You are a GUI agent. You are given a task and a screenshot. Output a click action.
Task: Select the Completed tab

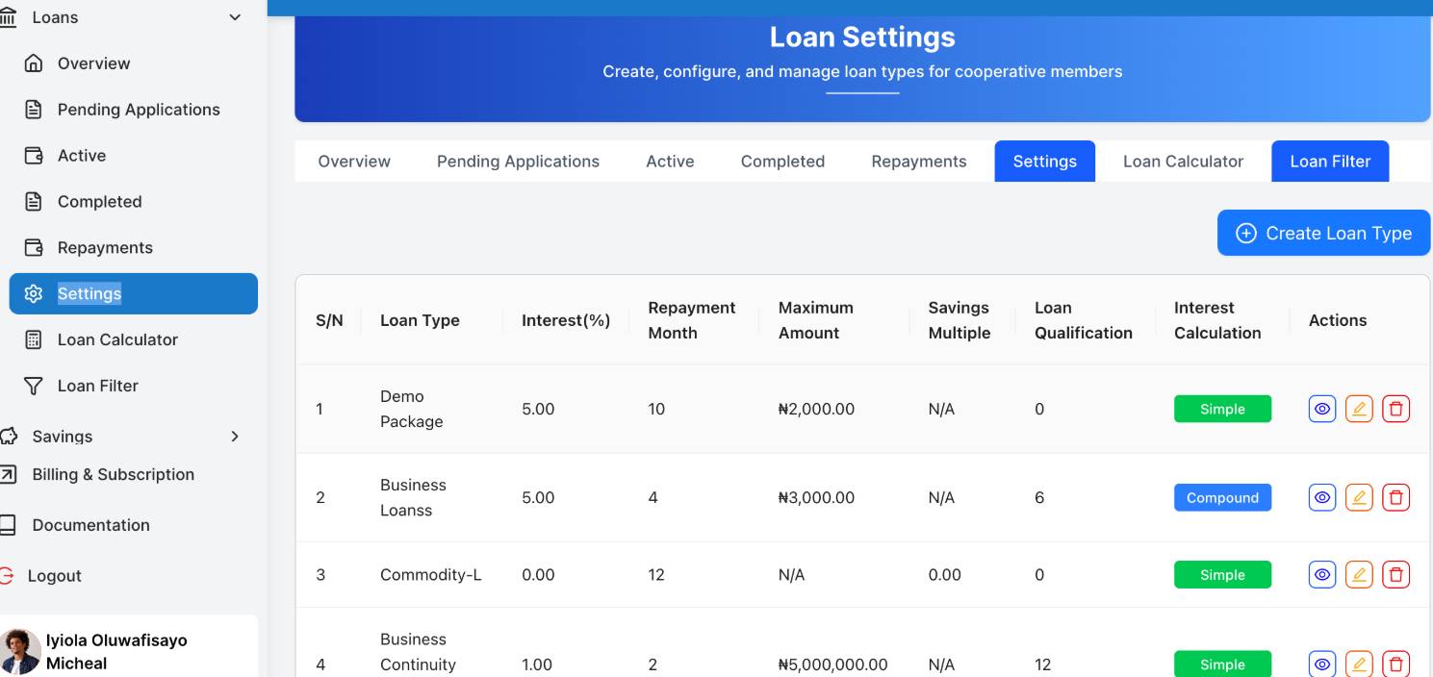(782, 162)
